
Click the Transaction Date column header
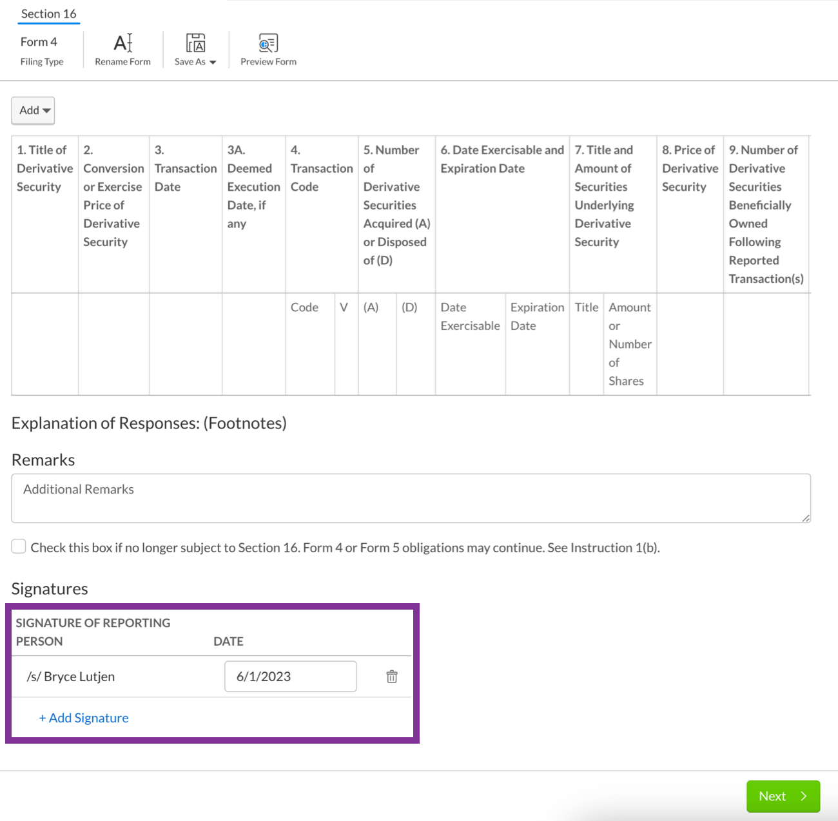click(x=186, y=168)
